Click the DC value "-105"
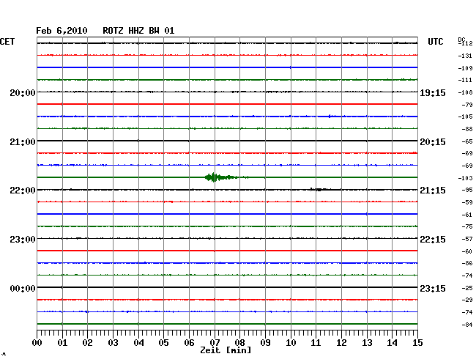The image size is (476, 362). click(x=465, y=117)
